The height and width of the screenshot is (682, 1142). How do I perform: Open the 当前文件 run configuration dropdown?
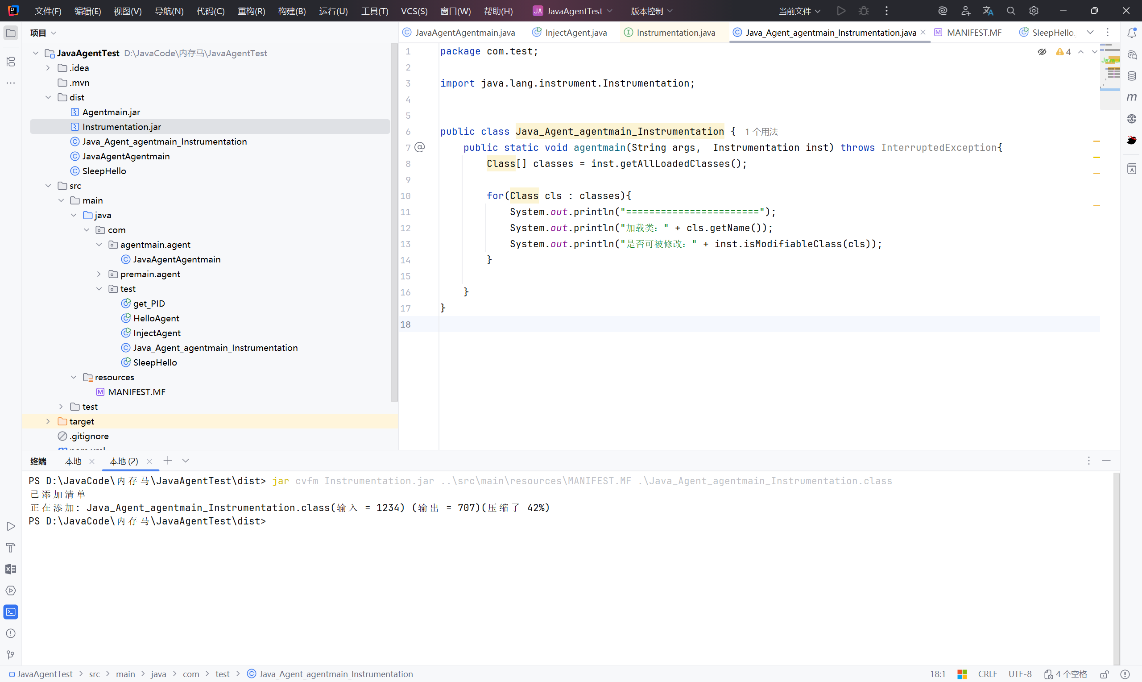[x=799, y=11]
